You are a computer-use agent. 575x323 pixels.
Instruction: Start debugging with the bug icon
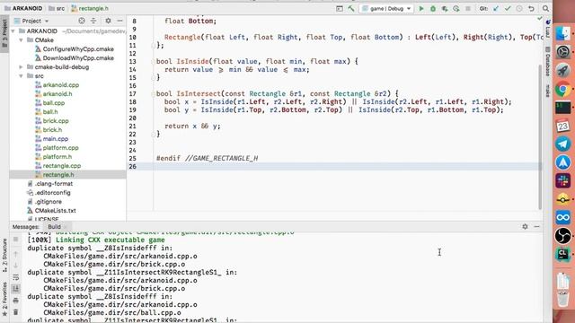(x=433, y=8)
